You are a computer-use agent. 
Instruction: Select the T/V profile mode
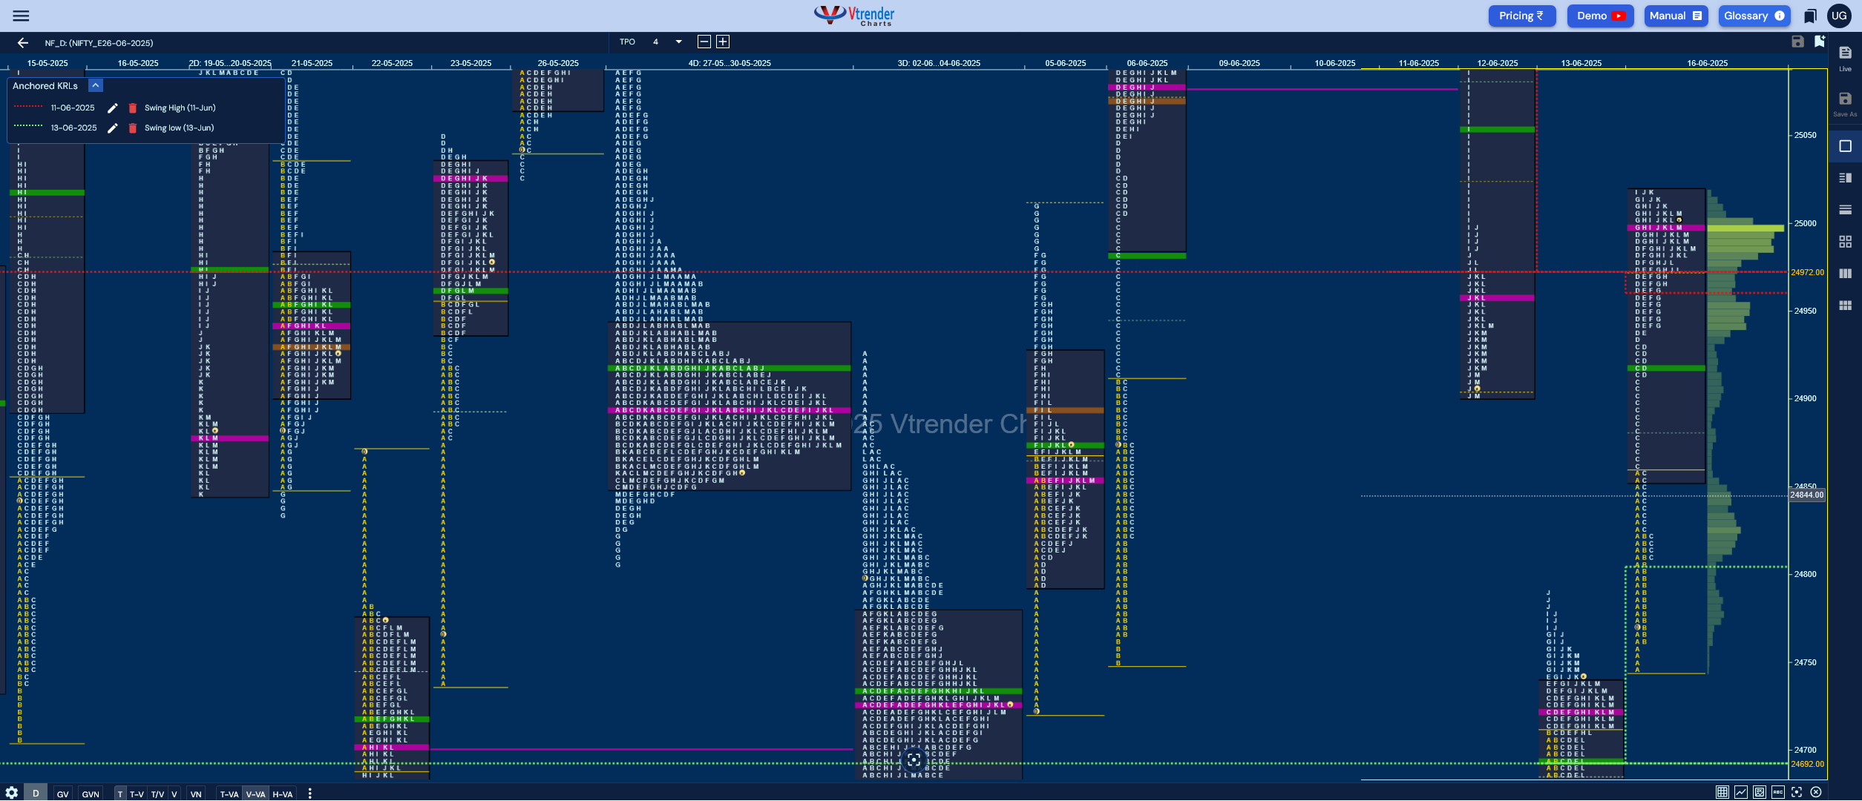157,794
